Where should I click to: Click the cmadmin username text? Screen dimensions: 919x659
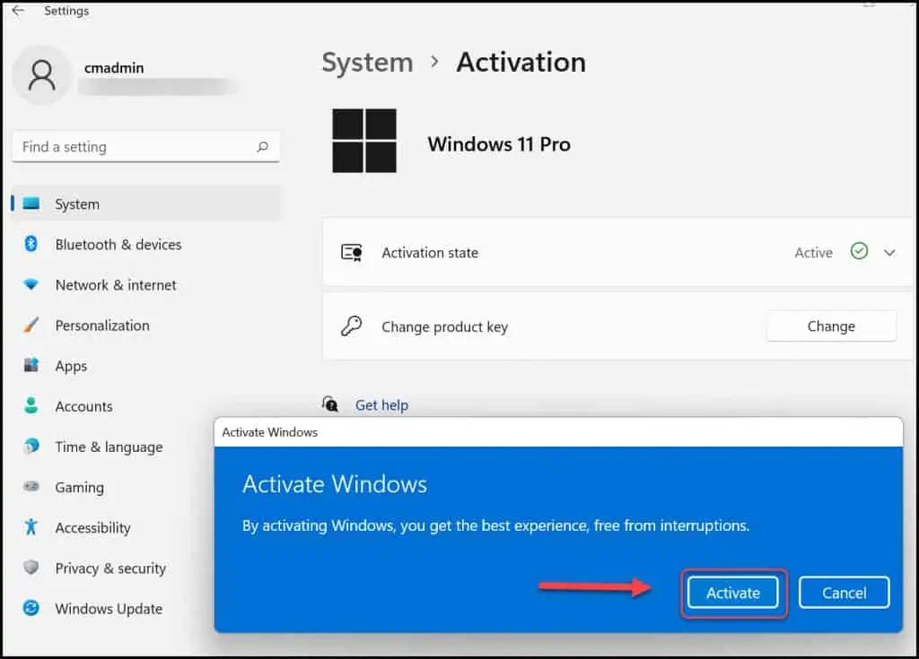coord(114,68)
